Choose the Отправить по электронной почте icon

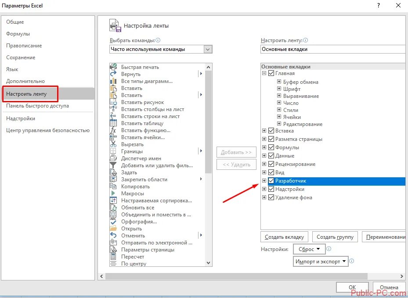pos(113,242)
